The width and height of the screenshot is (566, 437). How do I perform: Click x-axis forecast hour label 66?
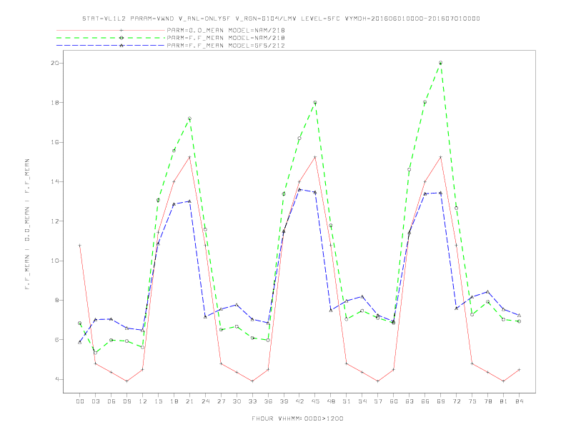click(x=425, y=401)
